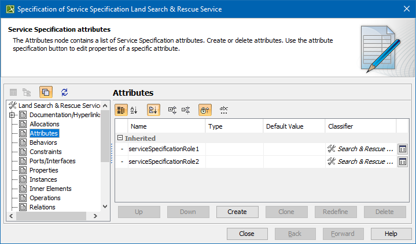Collapse the Inherited group in table

(x=120, y=138)
